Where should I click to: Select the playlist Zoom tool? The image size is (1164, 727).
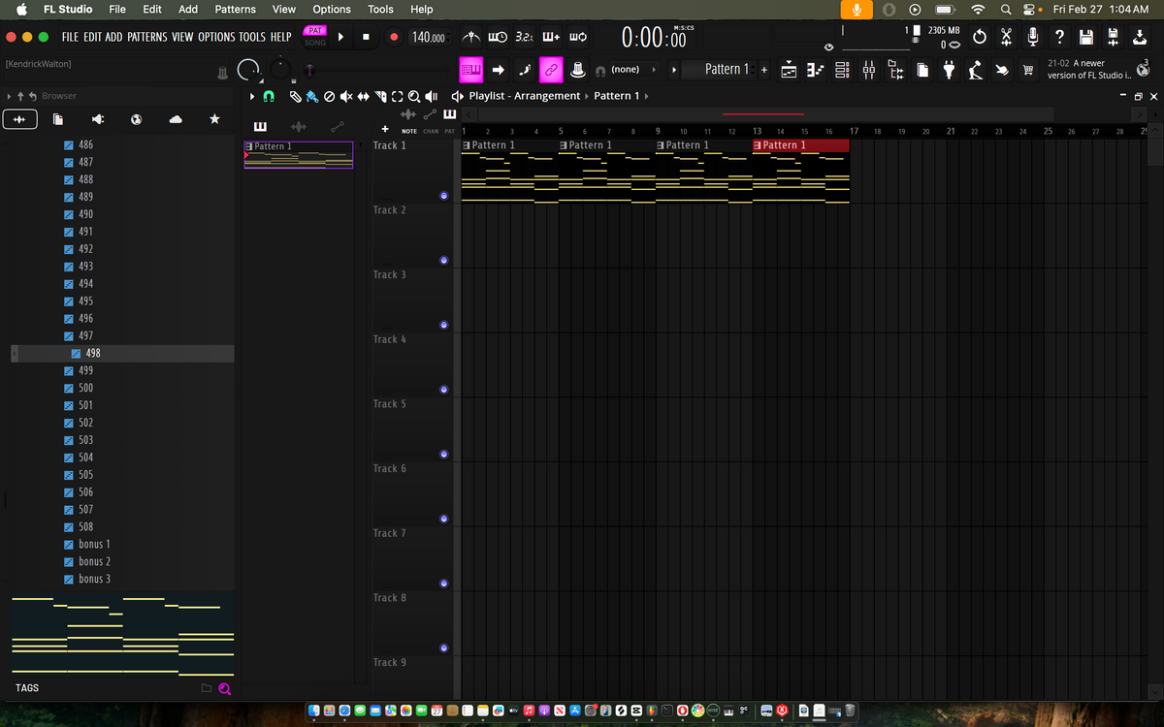(x=414, y=96)
